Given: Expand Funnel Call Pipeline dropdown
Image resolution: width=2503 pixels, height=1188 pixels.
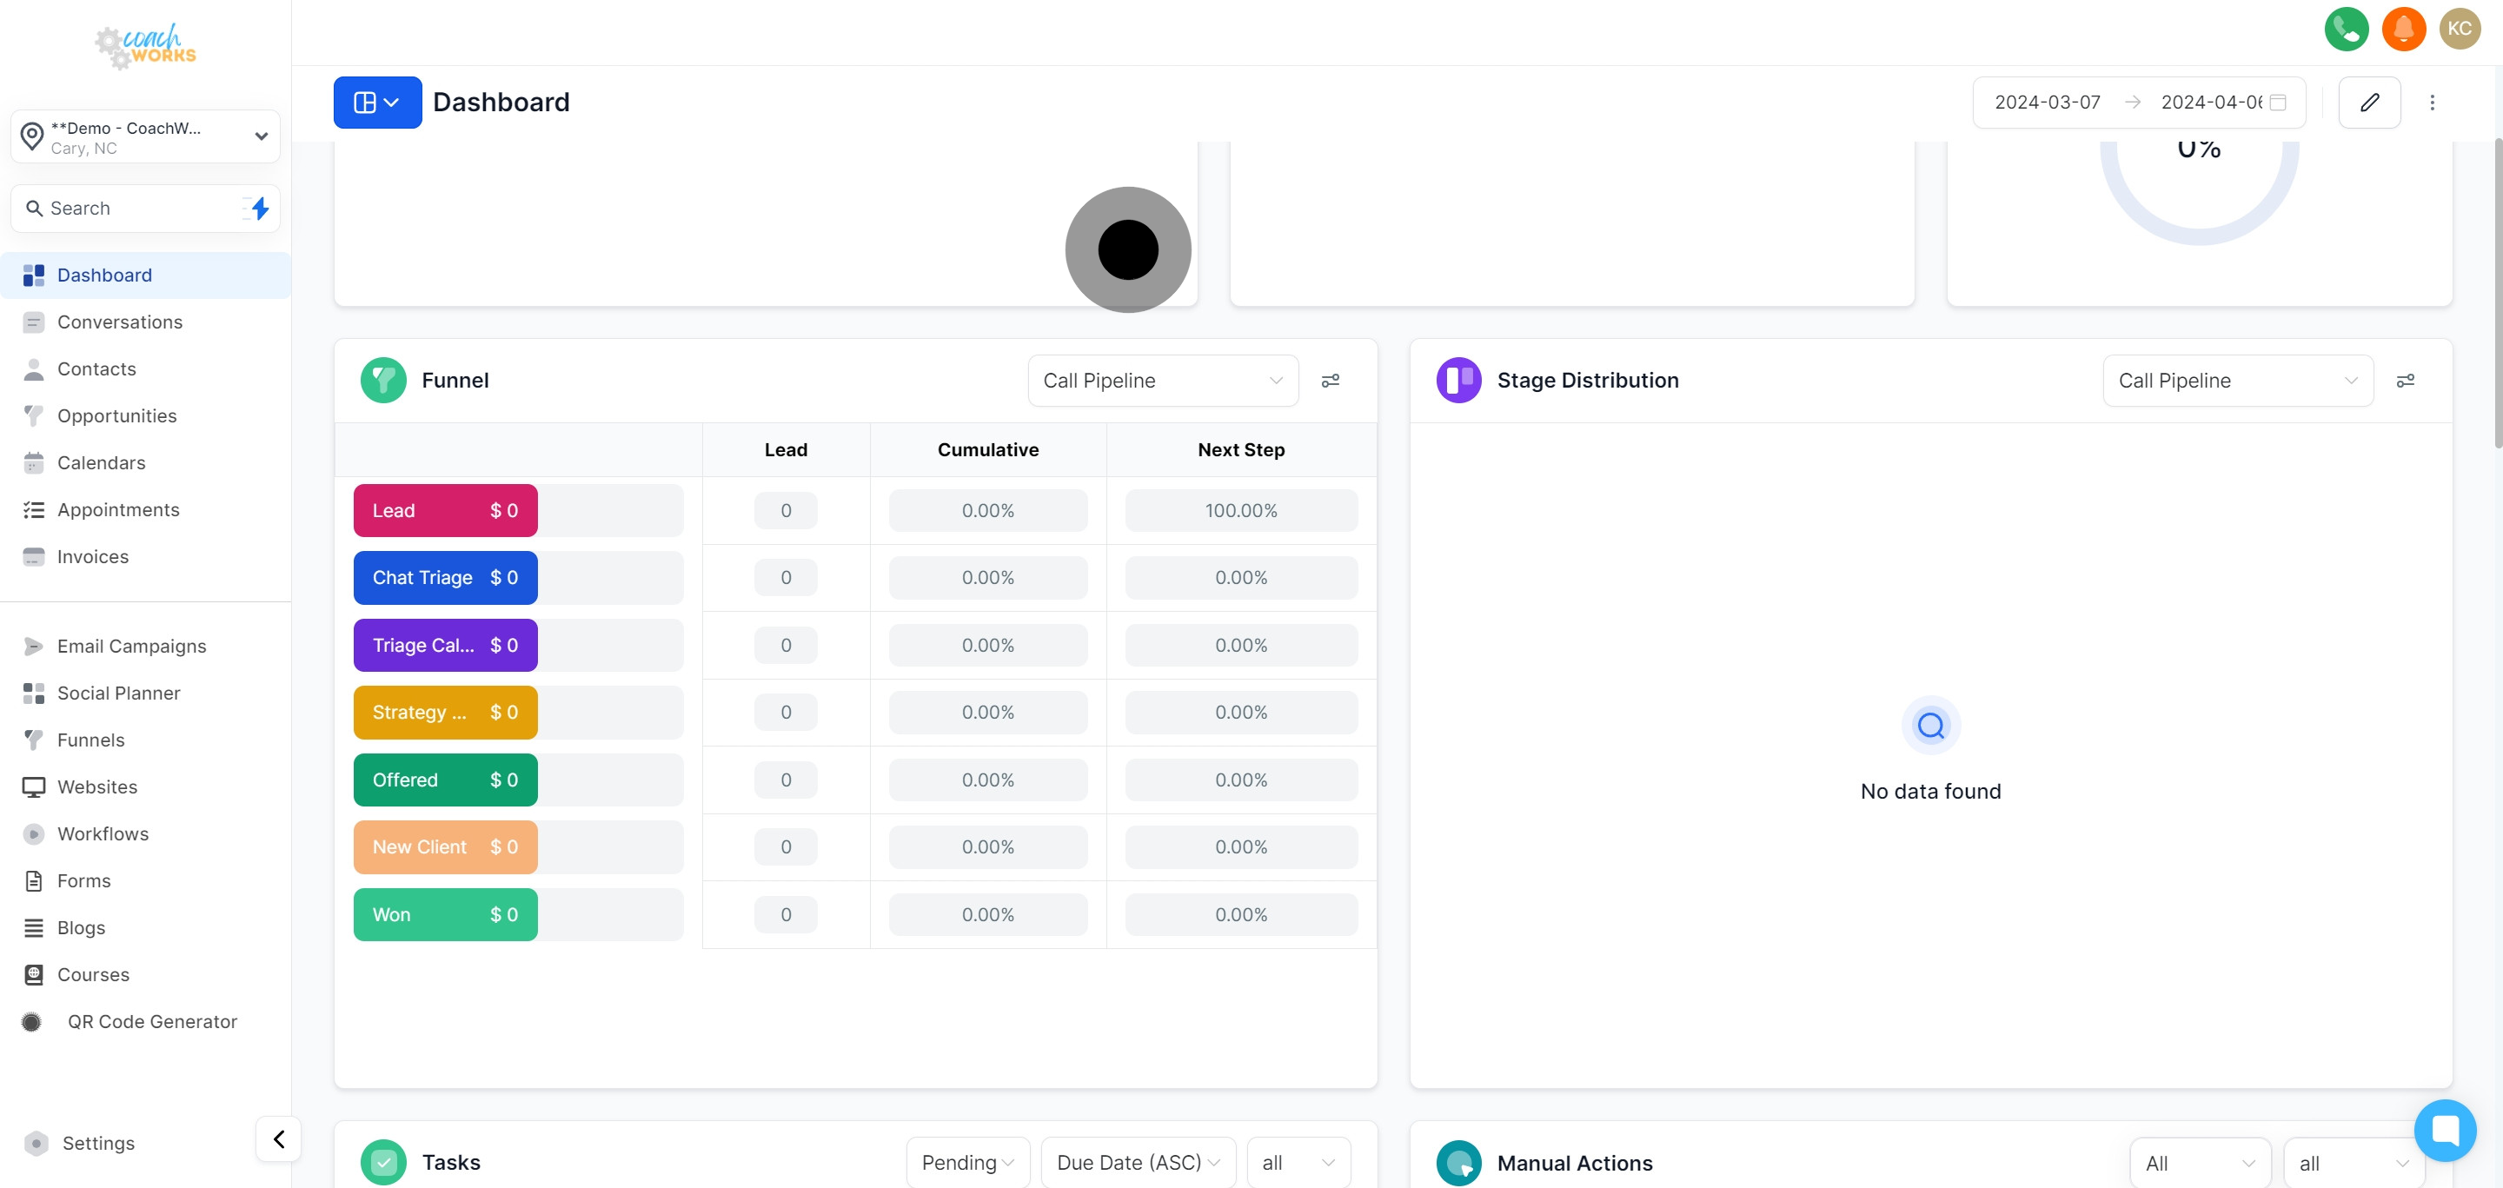Looking at the screenshot, I should 1162,381.
